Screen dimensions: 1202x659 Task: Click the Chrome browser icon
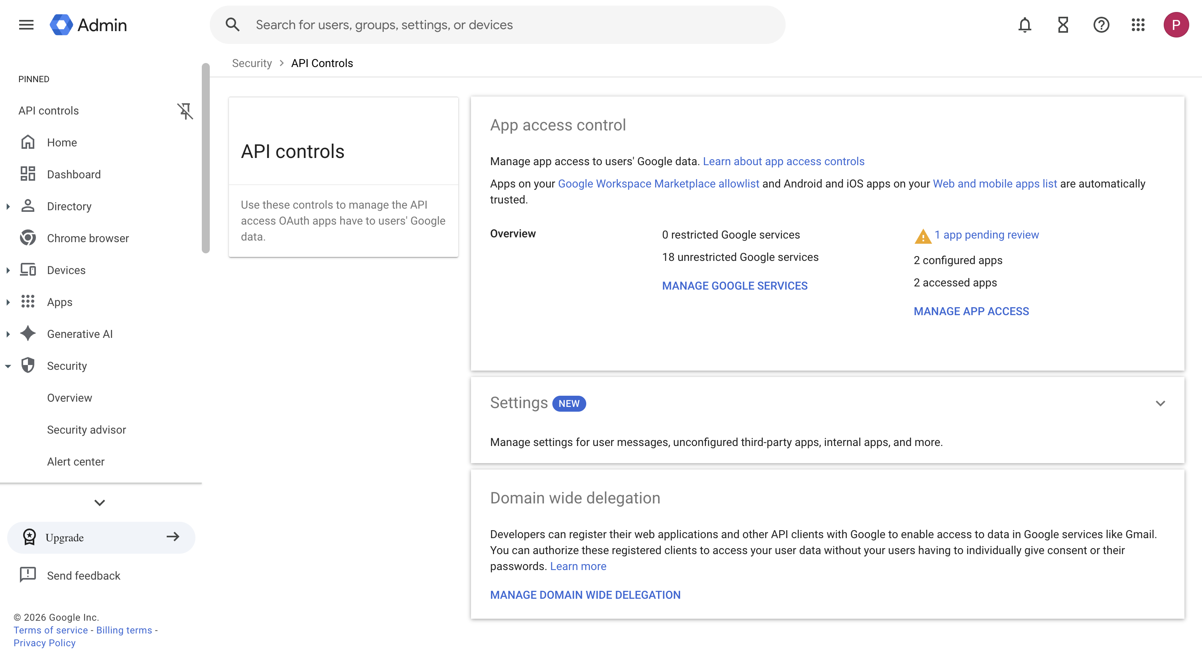click(x=28, y=238)
